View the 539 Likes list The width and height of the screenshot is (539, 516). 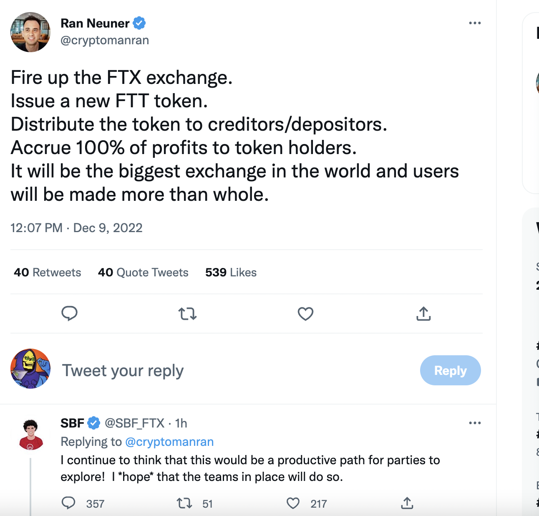click(231, 273)
